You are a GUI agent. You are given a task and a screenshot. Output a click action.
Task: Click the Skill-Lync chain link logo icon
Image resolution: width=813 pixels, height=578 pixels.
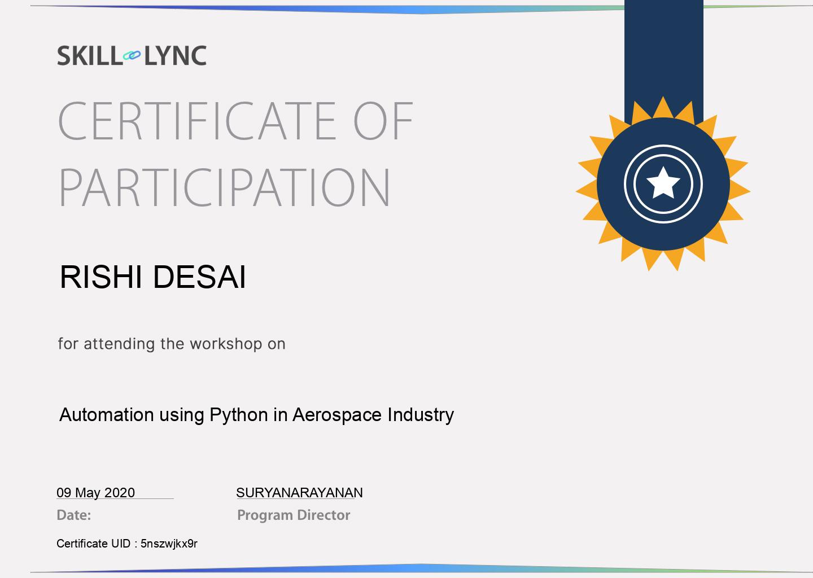click(x=132, y=55)
